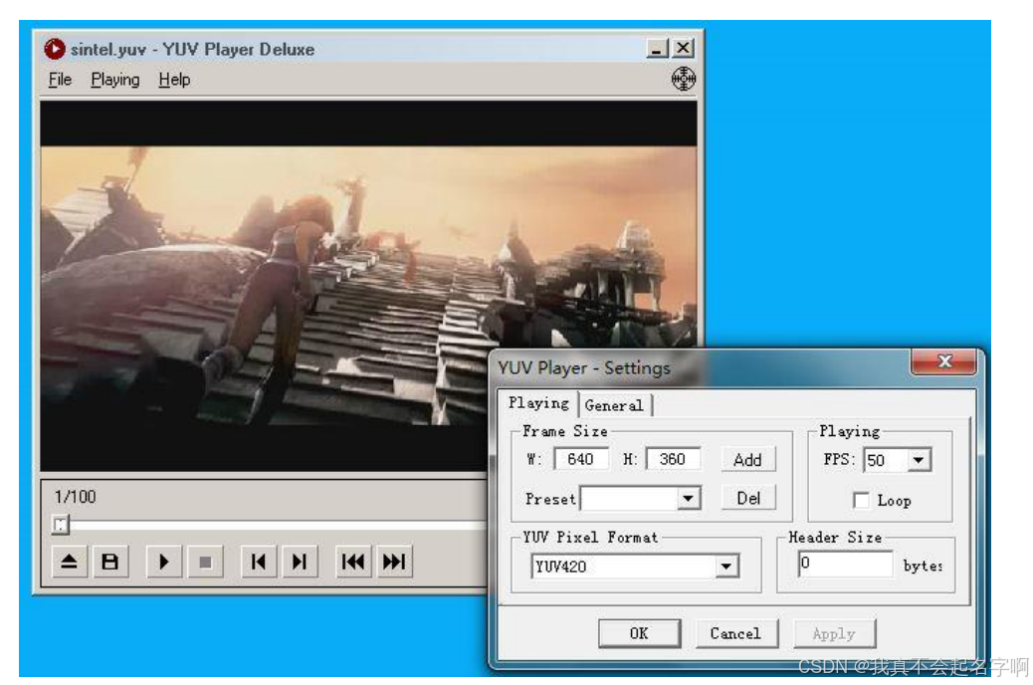Close the YUV Player Deluxe main window
This screenshot has width=1033, height=685.
point(684,48)
